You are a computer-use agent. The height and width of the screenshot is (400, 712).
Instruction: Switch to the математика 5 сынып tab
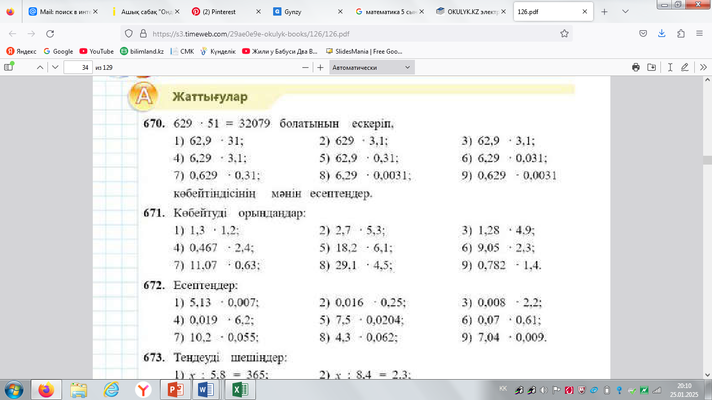coord(390,11)
